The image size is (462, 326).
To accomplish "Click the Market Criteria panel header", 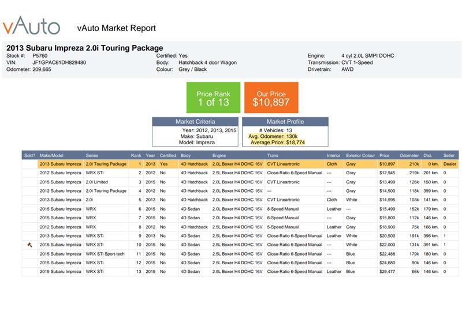I will coord(195,122).
